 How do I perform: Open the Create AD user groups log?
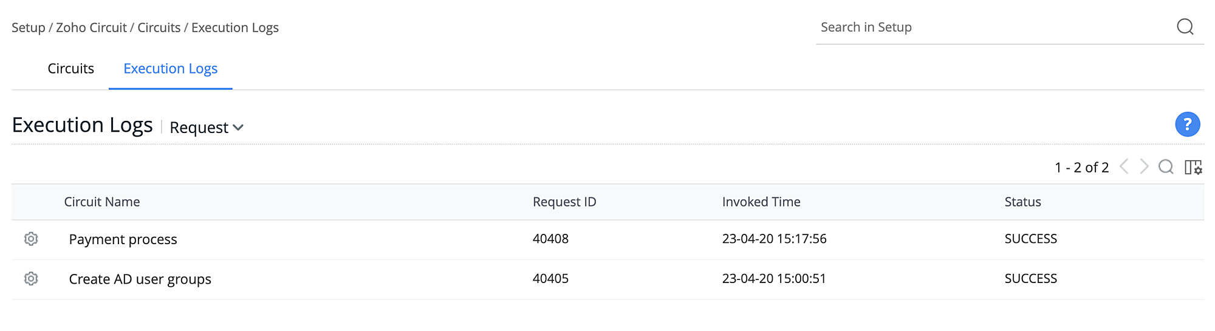[x=140, y=279]
